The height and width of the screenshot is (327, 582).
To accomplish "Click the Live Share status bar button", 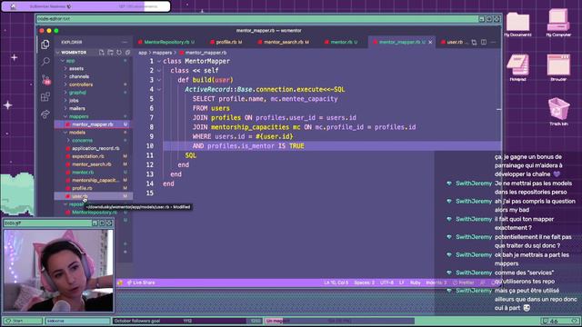I will (x=141, y=282).
